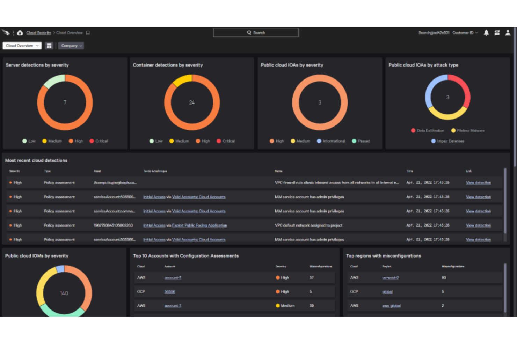This screenshot has width=517, height=344.
Task: Open the notifications bell
Action: (486, 32)
